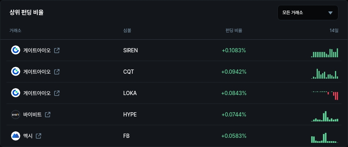Open external link icon beside SIREN's 게이트아이오
348x147 pixels.
(57, 50)
